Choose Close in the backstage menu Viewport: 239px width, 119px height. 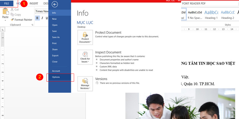59,62
